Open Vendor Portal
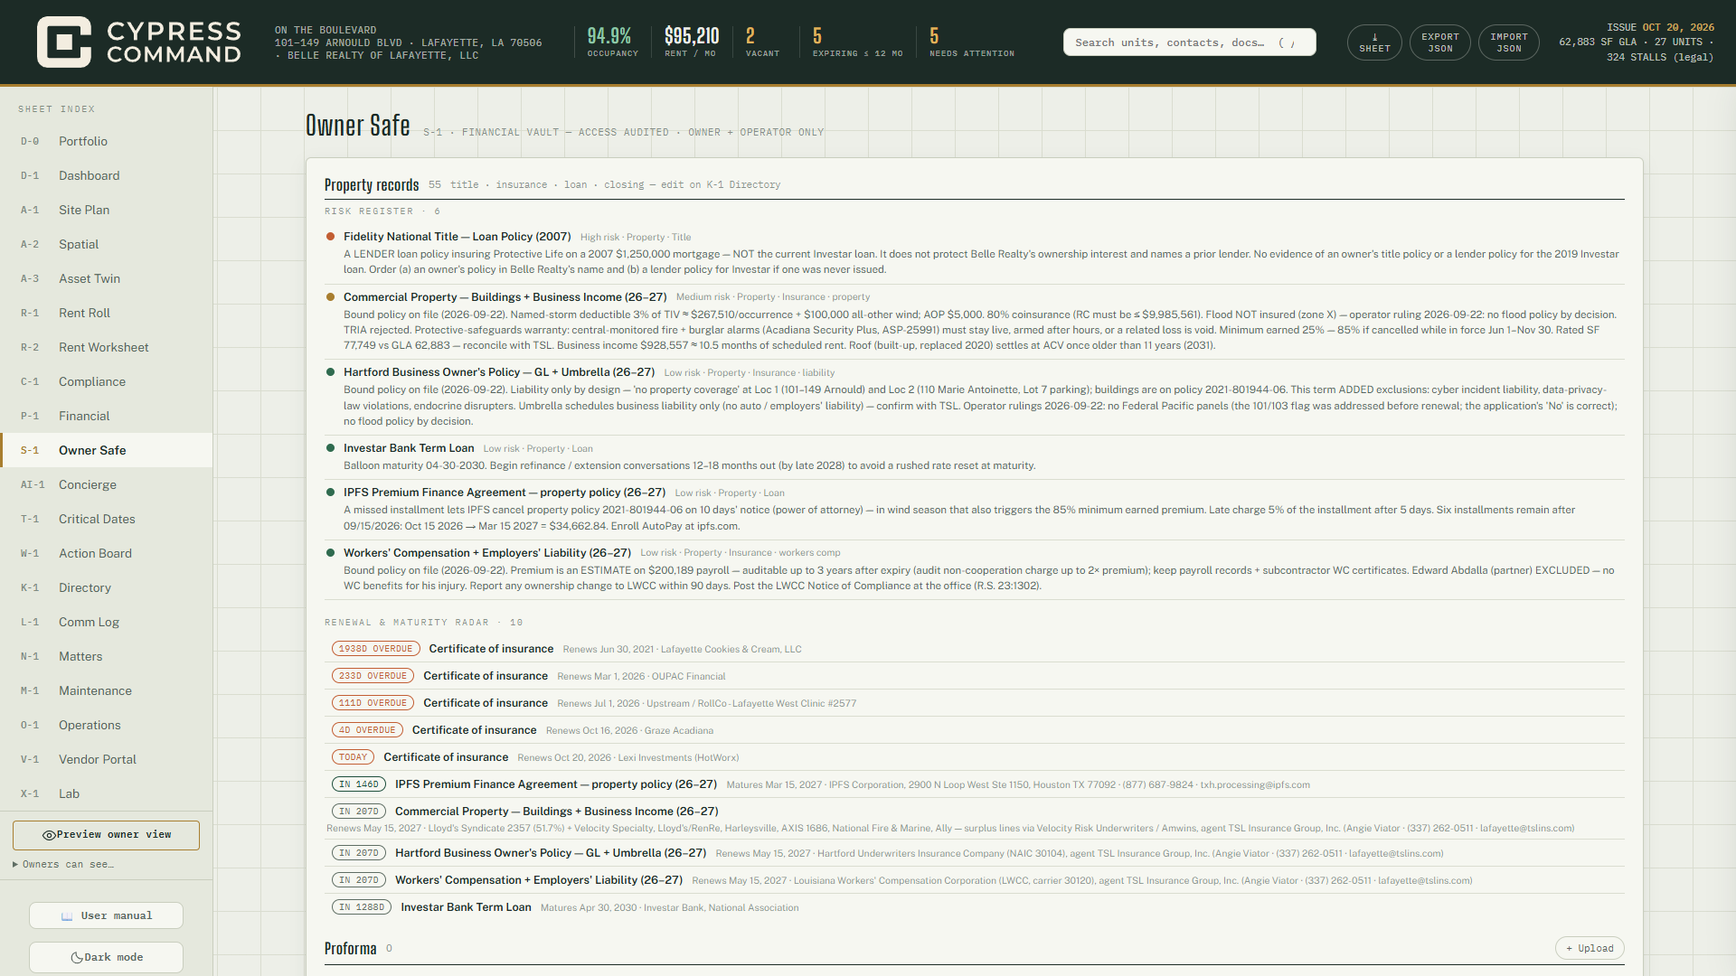The image size is (1736, 976). (107, 760)
